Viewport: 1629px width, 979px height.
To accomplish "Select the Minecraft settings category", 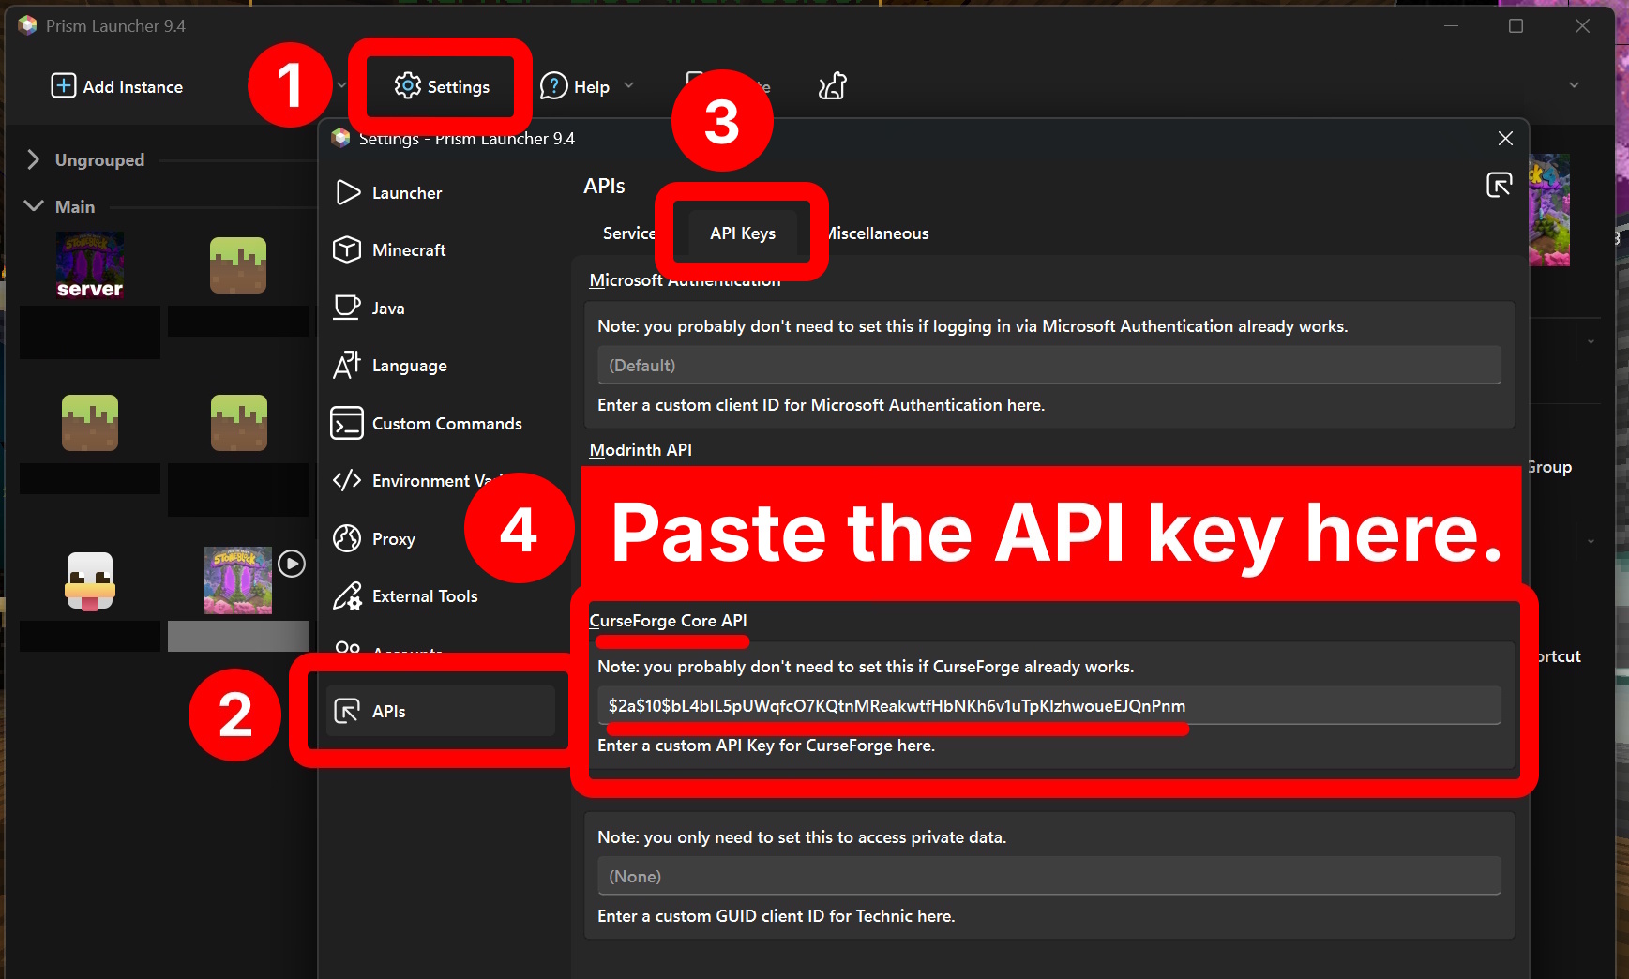I will coord(408,250).
